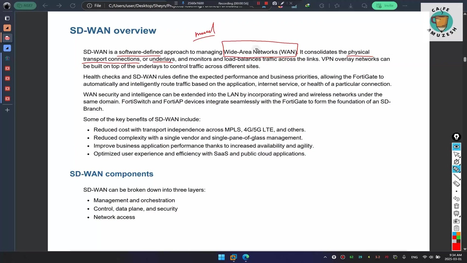Select the large red current color swatch

456,247
